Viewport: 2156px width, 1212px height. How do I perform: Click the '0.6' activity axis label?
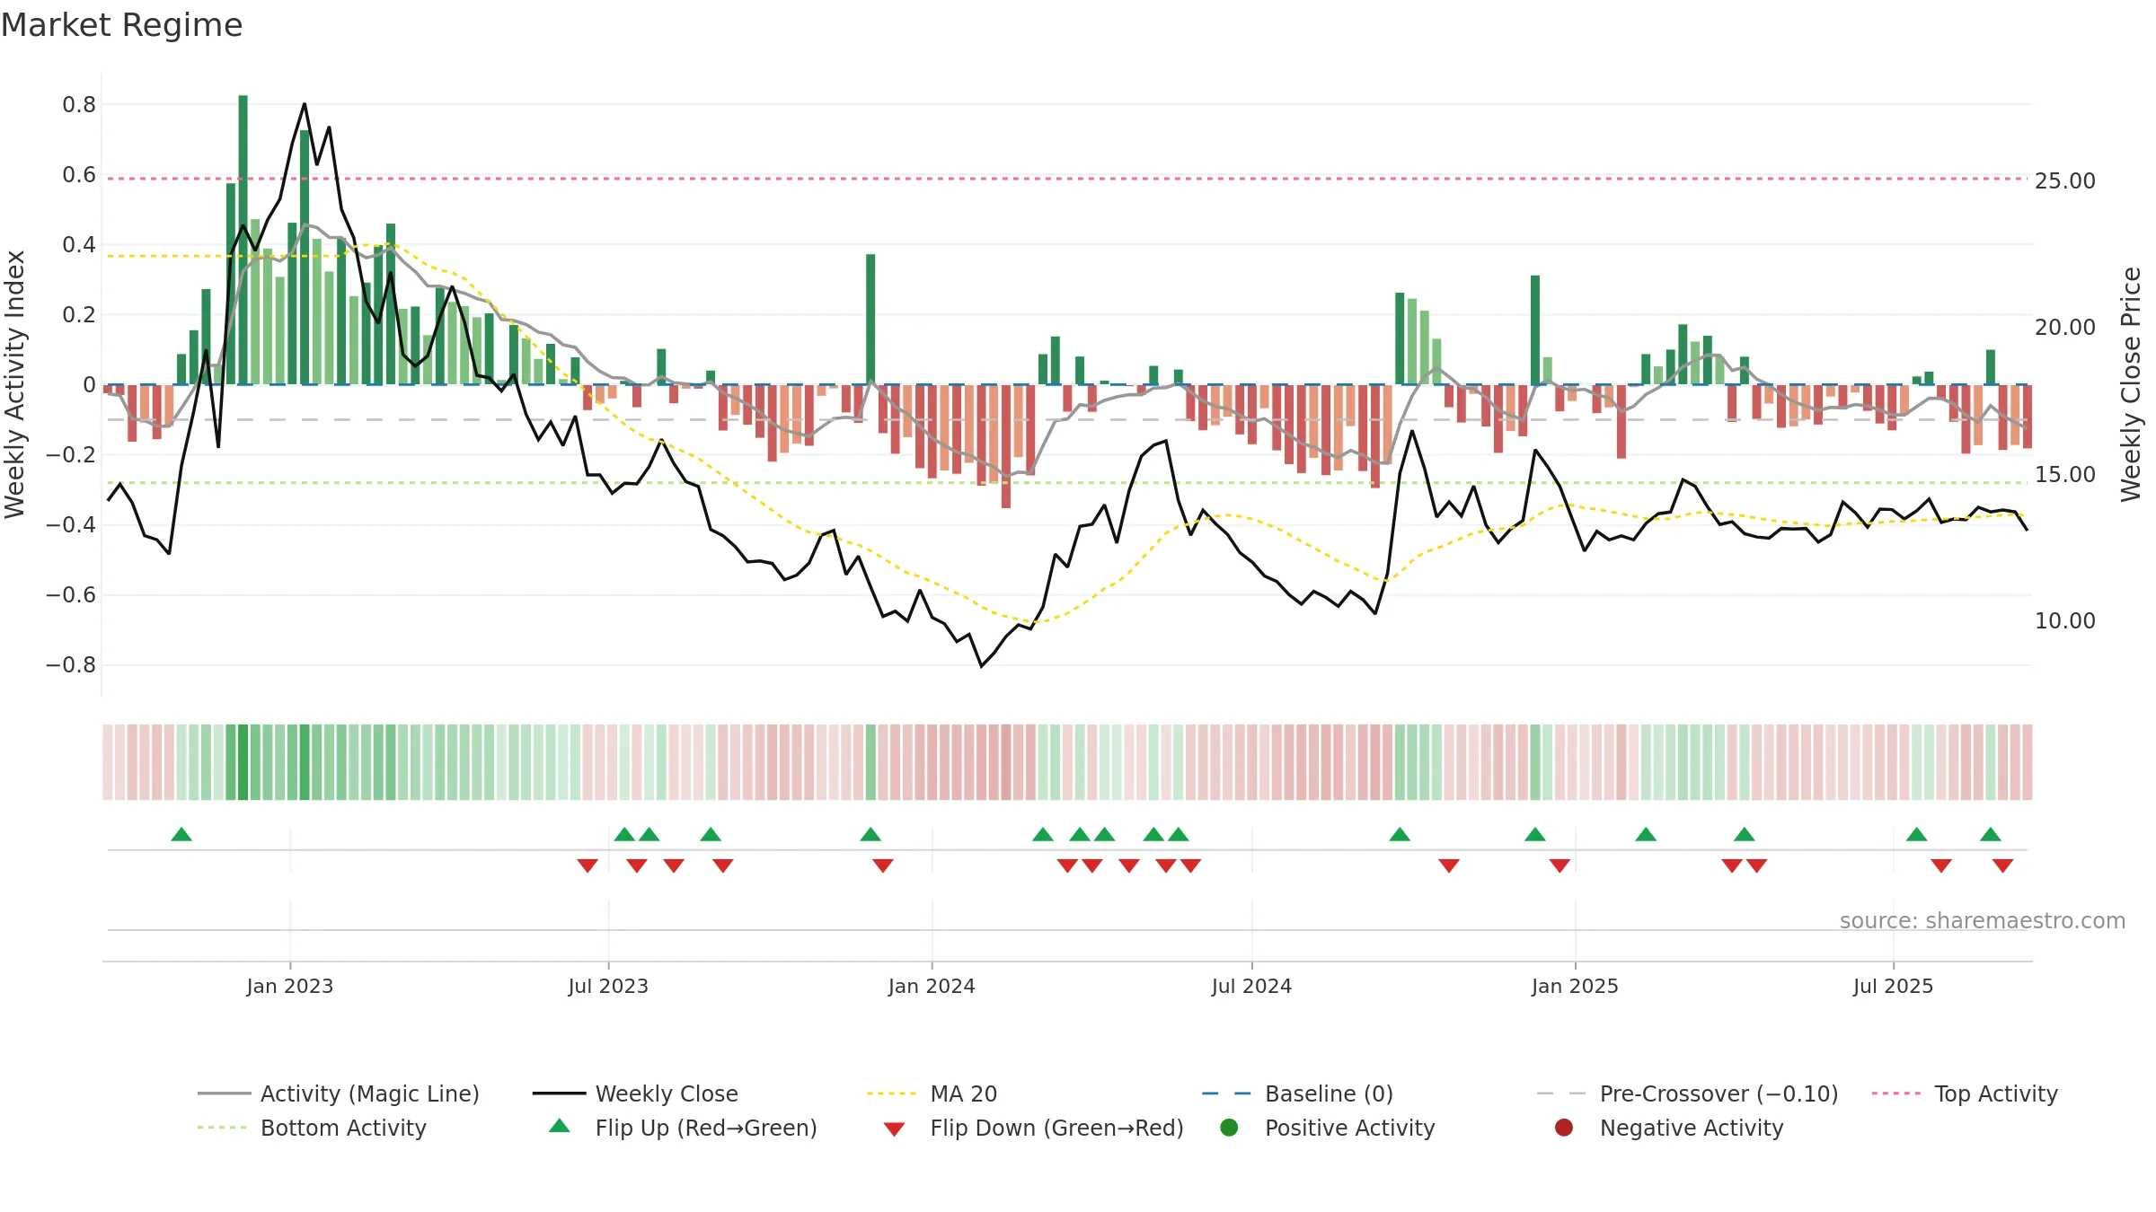pyautogui.click(x=79, y=175)
